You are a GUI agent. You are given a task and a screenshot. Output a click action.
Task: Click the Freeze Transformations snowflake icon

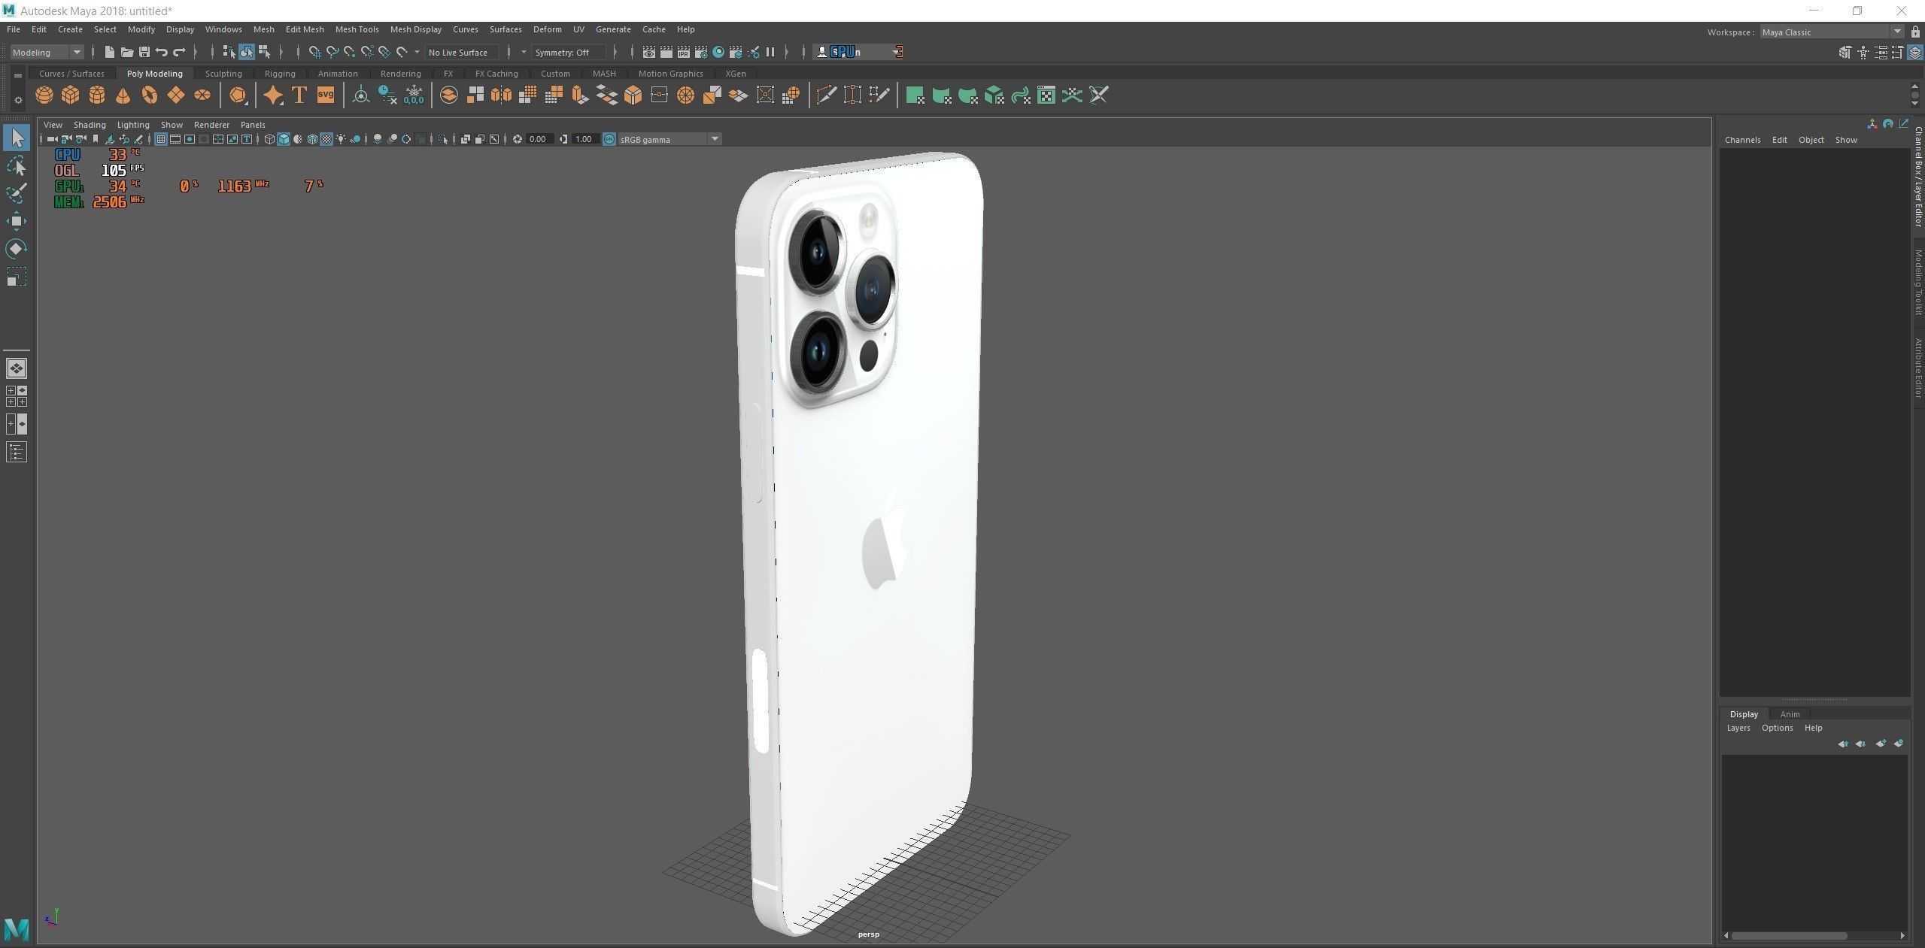414,95
